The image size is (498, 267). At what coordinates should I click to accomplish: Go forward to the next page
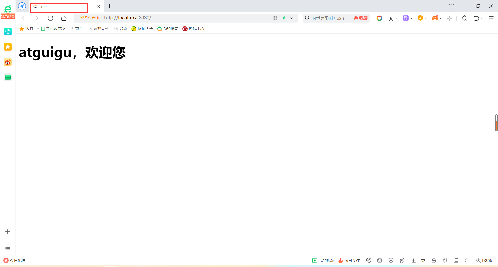tap(37, 18)
